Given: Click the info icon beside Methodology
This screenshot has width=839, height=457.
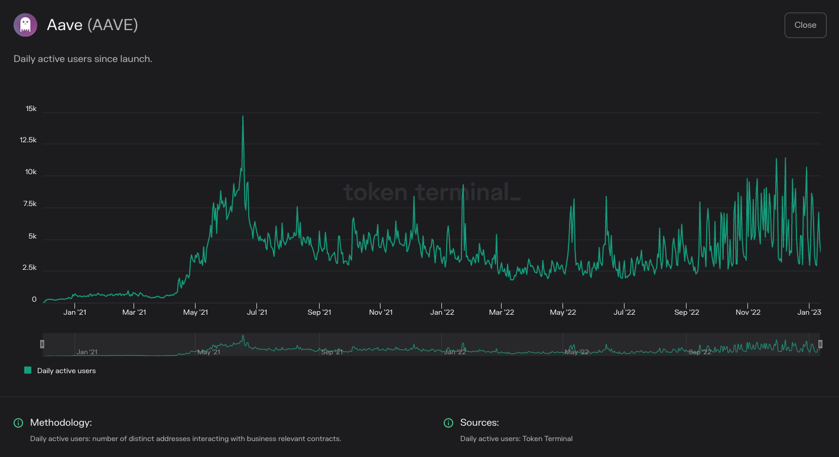Looking at the screenshot, I should pos(17,423).
